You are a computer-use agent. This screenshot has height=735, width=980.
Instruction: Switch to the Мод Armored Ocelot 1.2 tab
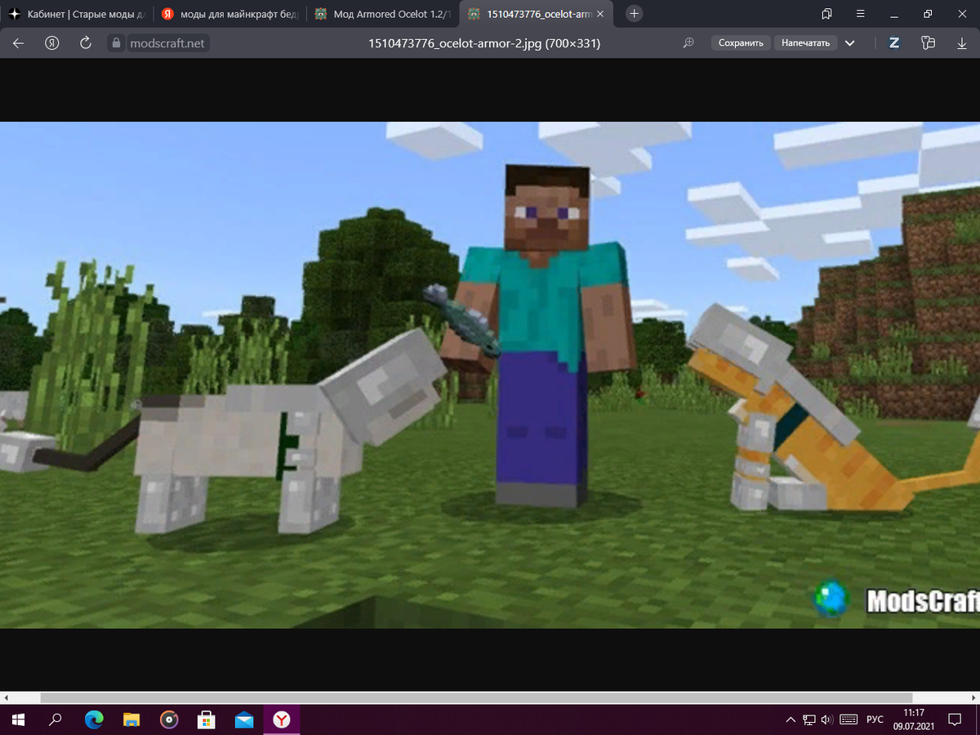pyautogui.click(x=383, y=14)
